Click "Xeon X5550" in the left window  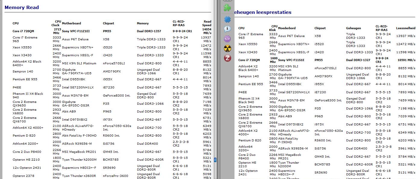tap(22, 48)
